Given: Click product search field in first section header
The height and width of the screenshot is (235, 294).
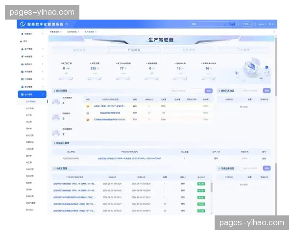Looking at the screenshot, I should (186, 91).
